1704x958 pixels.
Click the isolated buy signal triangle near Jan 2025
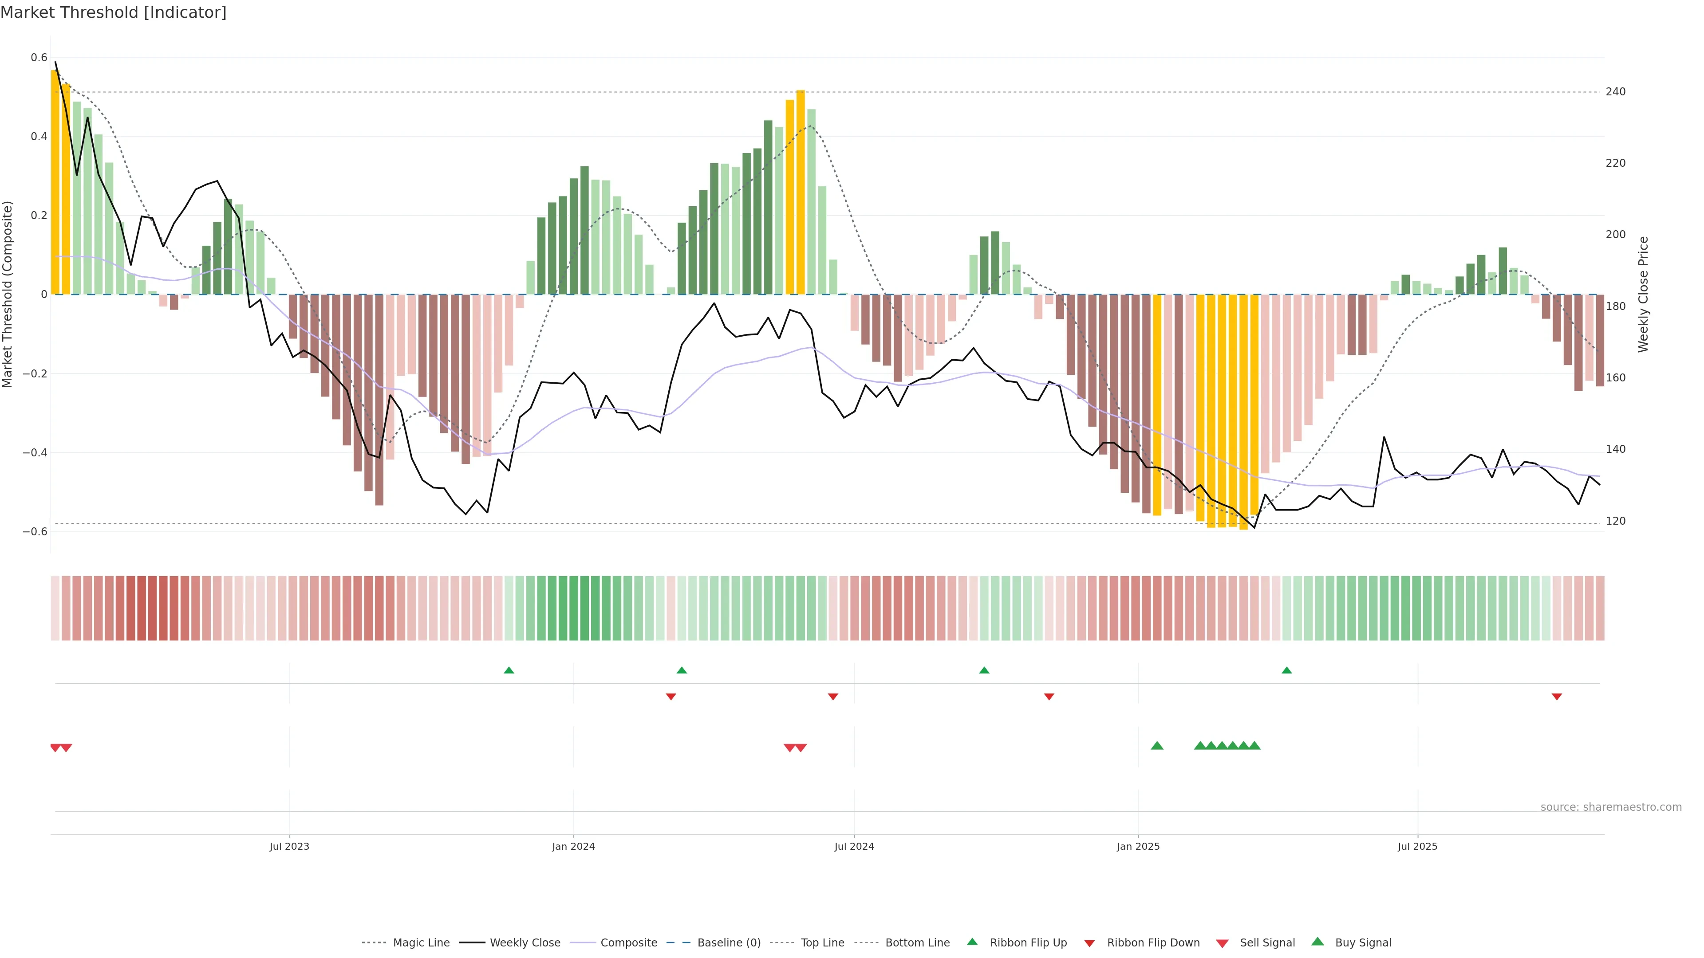point(1157,746)
